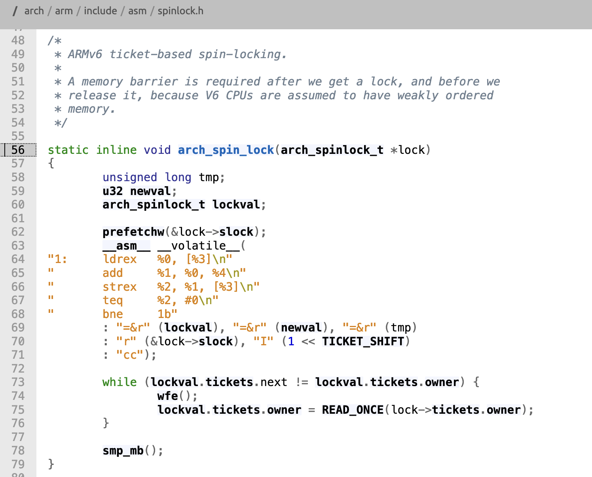Open the READ_ONCE macro reference
The image size is (592, 477).
pyautogui.click(x=353, y=410)
